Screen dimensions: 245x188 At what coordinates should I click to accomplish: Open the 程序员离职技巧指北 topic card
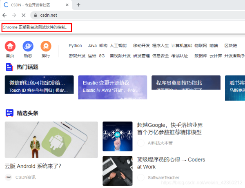[x=186, y=87]
